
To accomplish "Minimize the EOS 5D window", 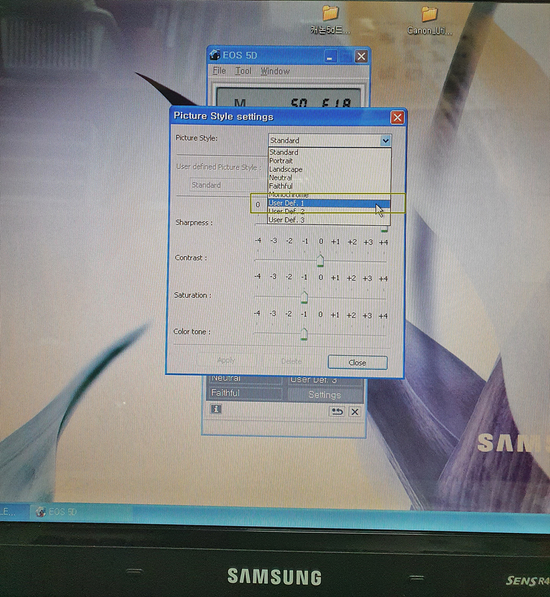I will 330,57.
